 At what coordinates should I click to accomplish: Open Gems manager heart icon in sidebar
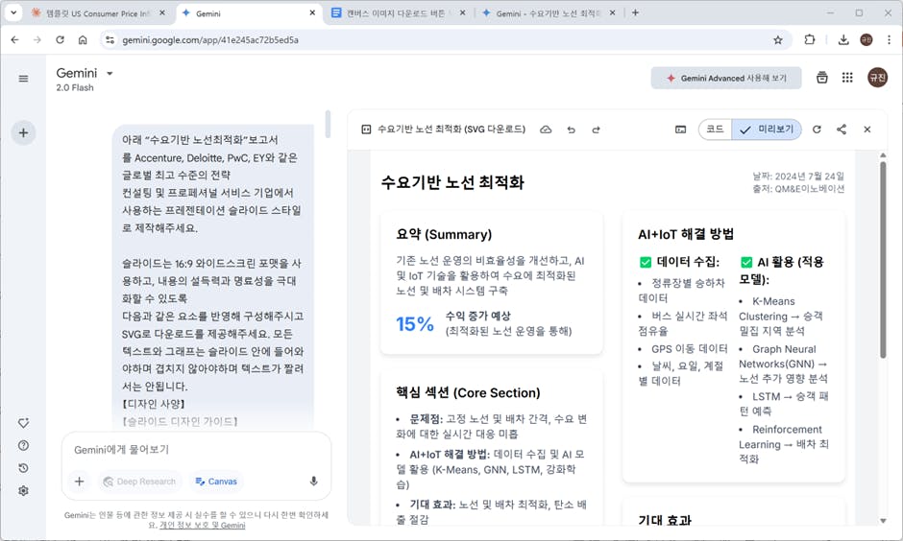tap(23, 423)
